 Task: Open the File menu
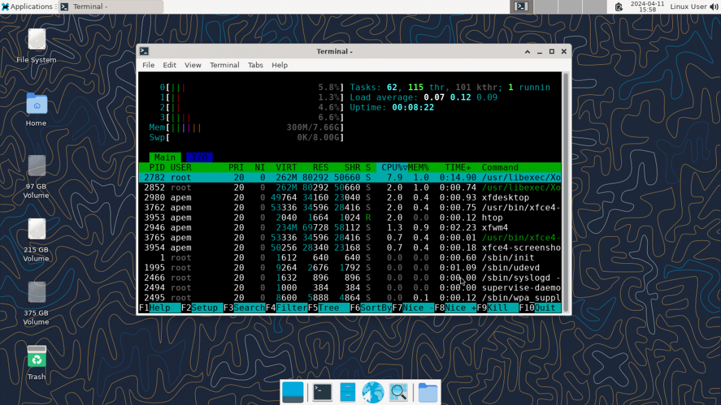click(x=148, y=65)
